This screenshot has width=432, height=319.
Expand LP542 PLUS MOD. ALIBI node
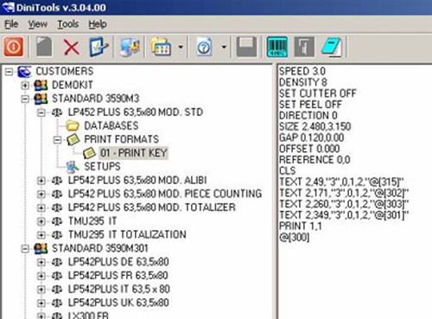(x=41, y=181)
